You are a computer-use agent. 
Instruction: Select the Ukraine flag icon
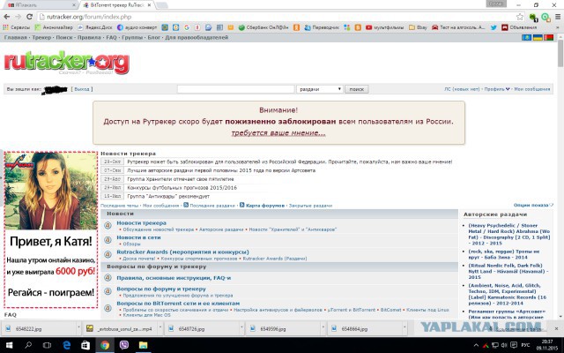(x=538, y=37)
